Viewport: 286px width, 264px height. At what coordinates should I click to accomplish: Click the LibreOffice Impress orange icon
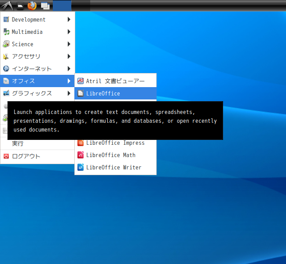[x=81, y=143]
